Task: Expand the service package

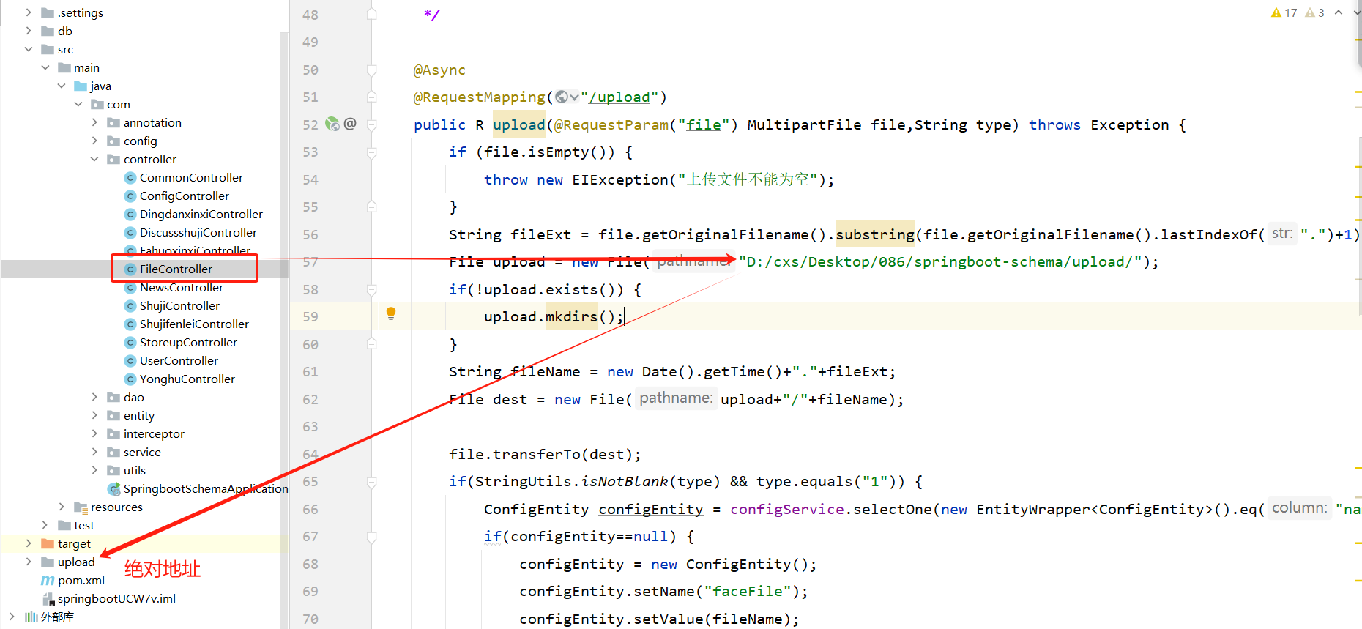Action: pos(94,452)
